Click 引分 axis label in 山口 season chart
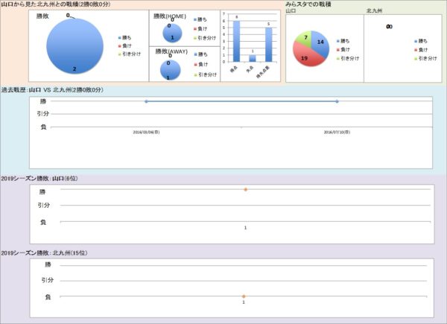447x324 pixels. (x=44, y=205)
